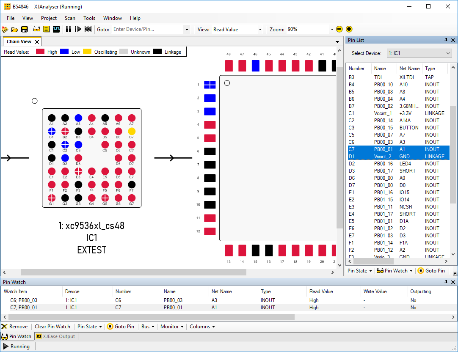Click the Clear Pin Watch button
The height and width of the screenshot is (352, 458).
coord(52,327)
